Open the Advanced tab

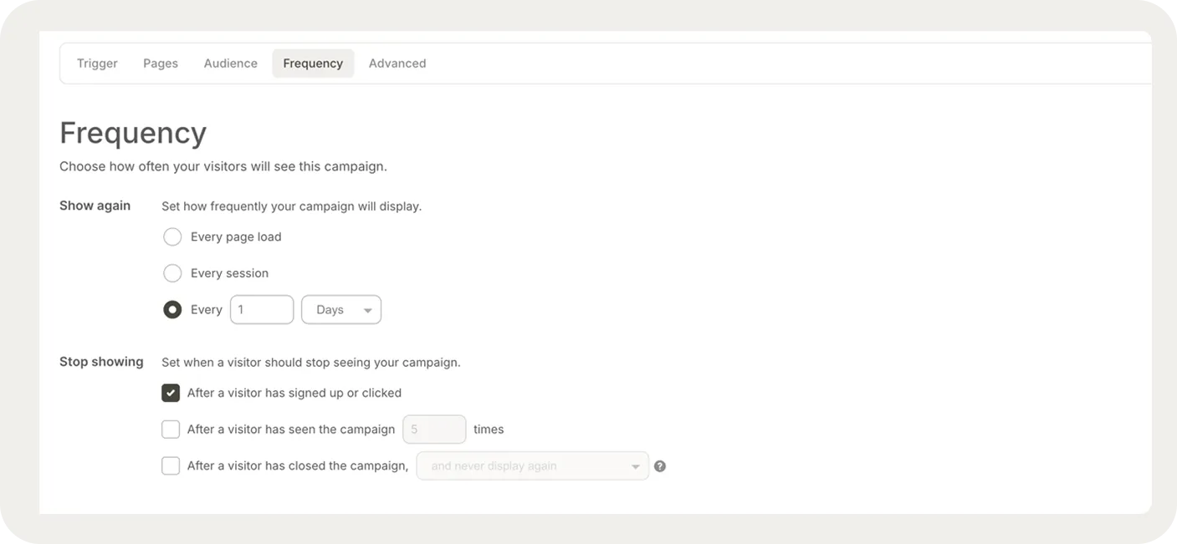(x=397, y=64)
